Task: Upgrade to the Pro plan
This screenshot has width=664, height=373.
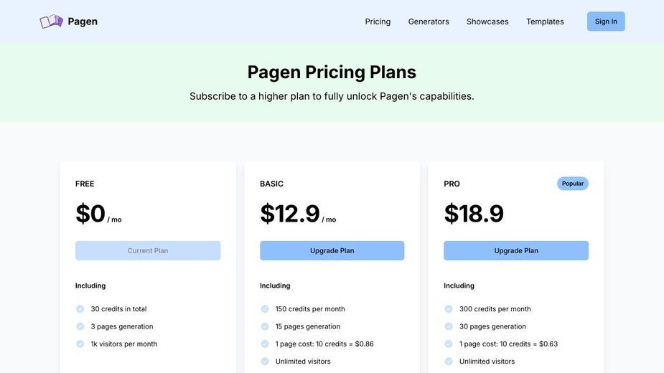Action: (x=516, y=250)
